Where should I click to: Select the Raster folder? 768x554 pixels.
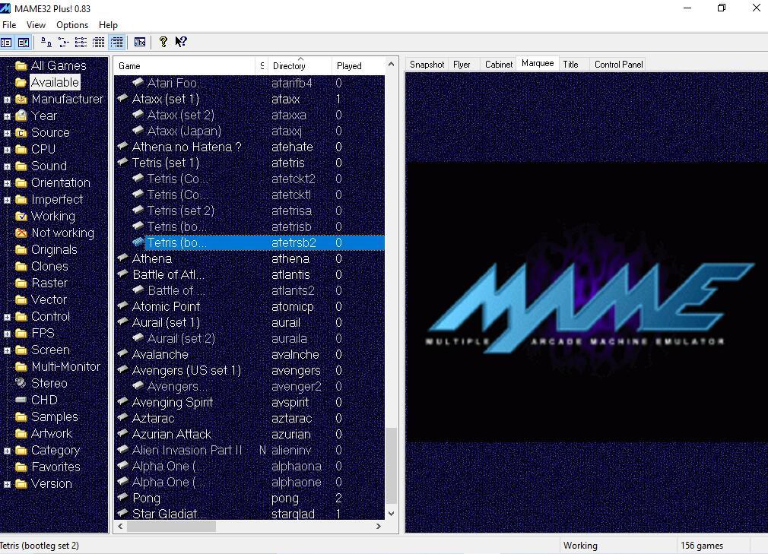coord(49,283)
